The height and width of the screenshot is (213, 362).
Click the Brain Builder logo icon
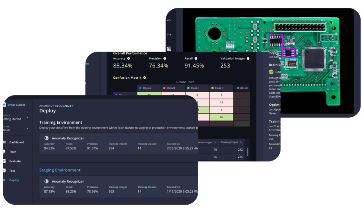click(4, 105)
